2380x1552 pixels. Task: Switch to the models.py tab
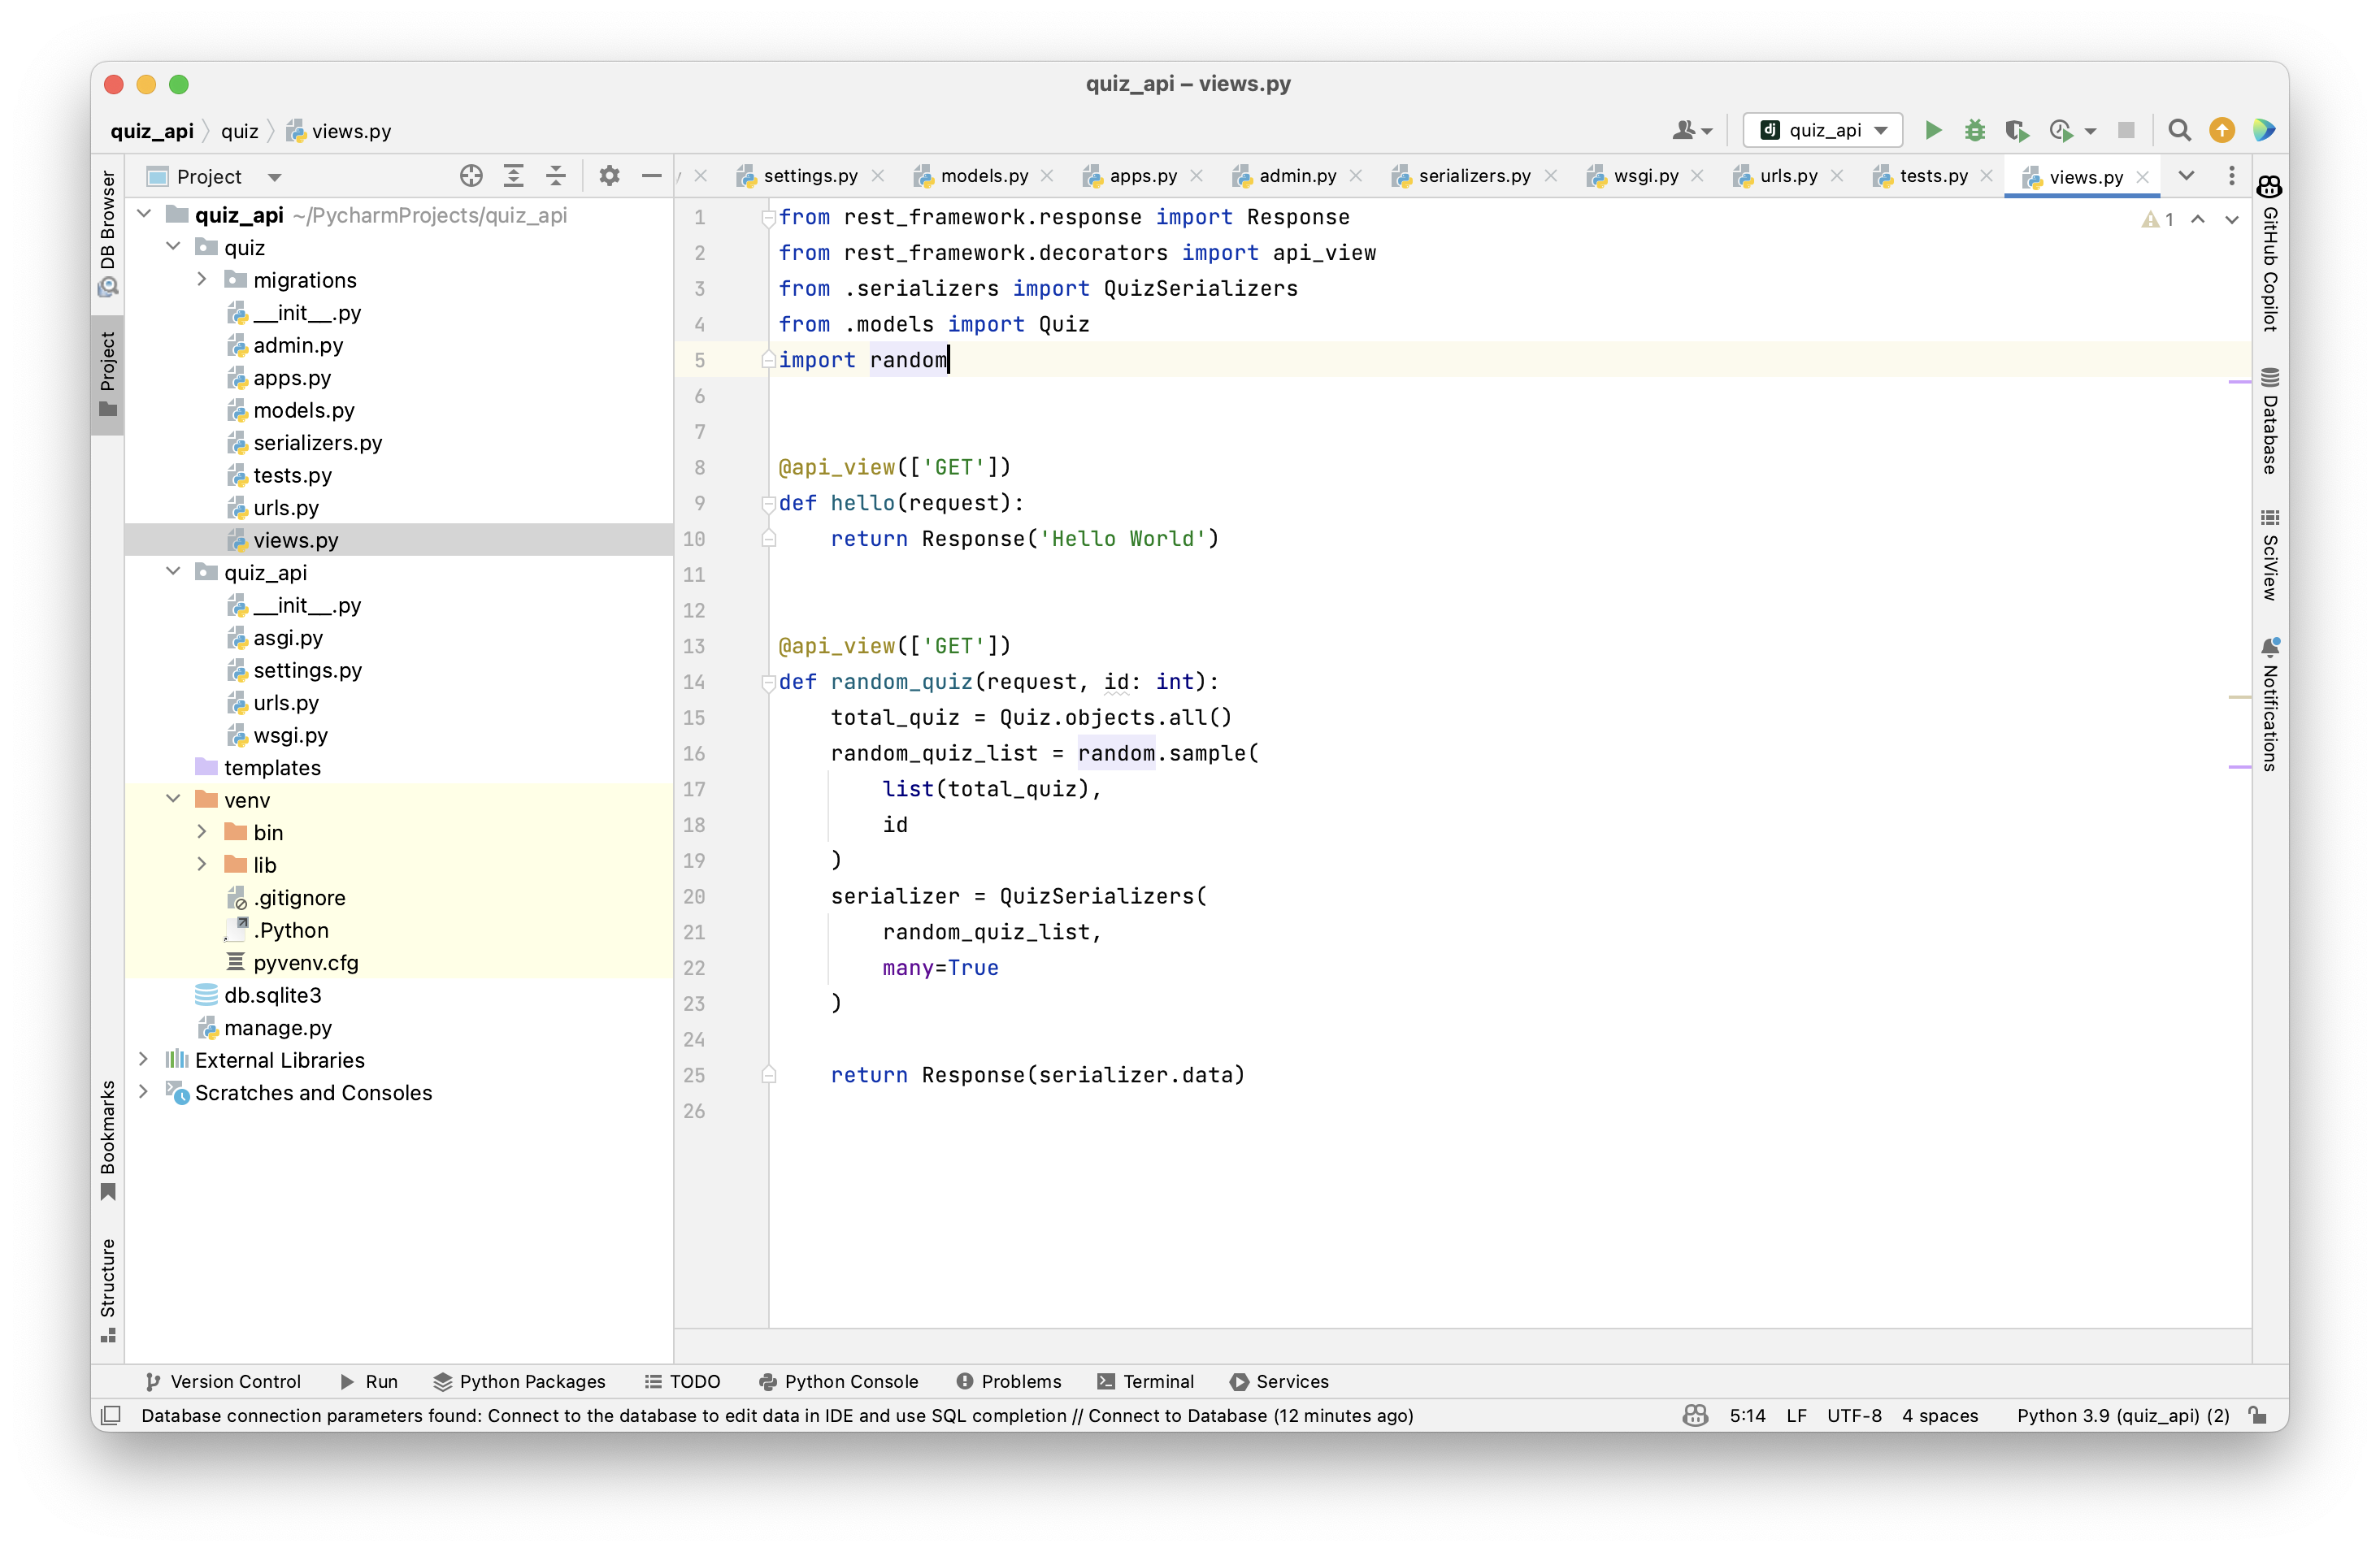(x=983, y=176)
